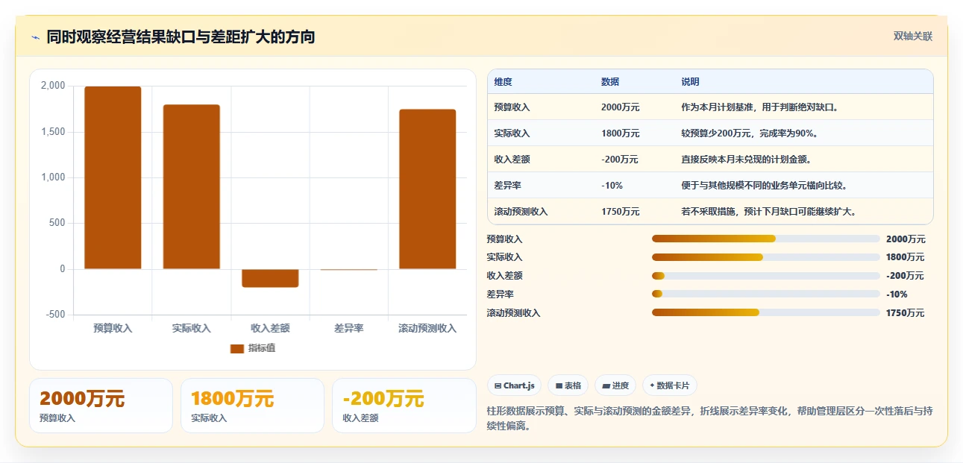The image size is (963, 463).
Task: Click the Chart.js chip
Action: 514,385
